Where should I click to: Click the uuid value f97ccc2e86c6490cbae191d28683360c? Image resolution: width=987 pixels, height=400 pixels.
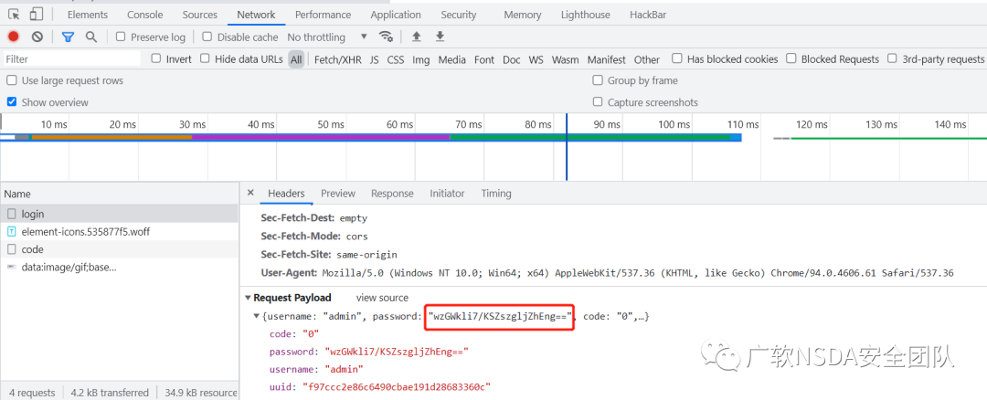click(x=397, y=386)
